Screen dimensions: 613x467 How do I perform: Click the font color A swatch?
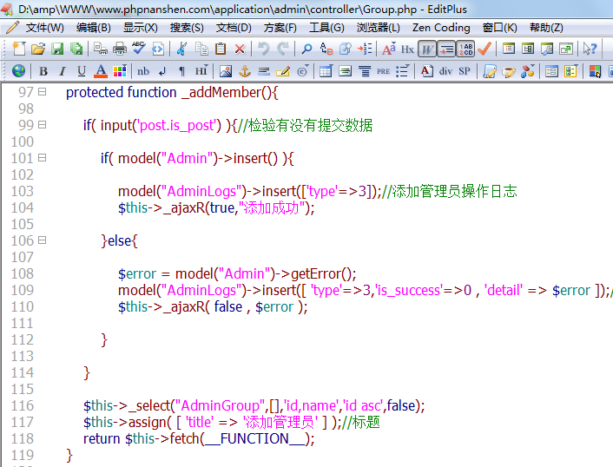(101, 71)
